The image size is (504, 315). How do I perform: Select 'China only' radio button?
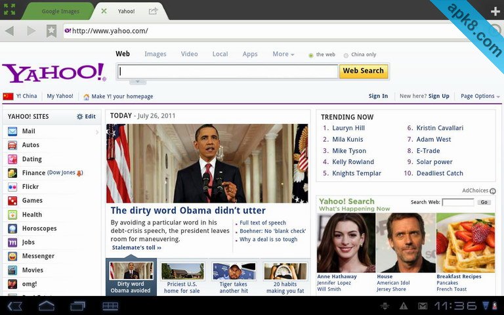tap(346, 55)
